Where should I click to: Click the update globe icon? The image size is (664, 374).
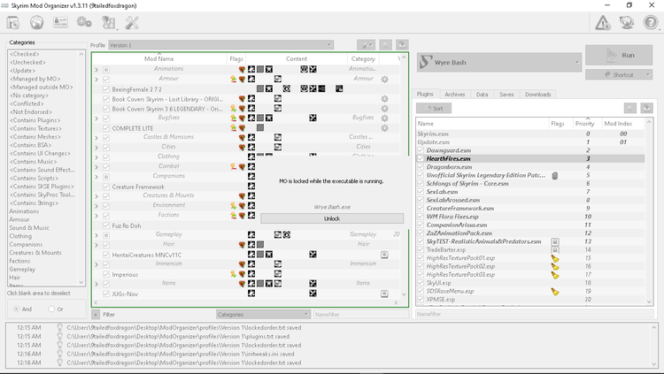click(626, 22)
